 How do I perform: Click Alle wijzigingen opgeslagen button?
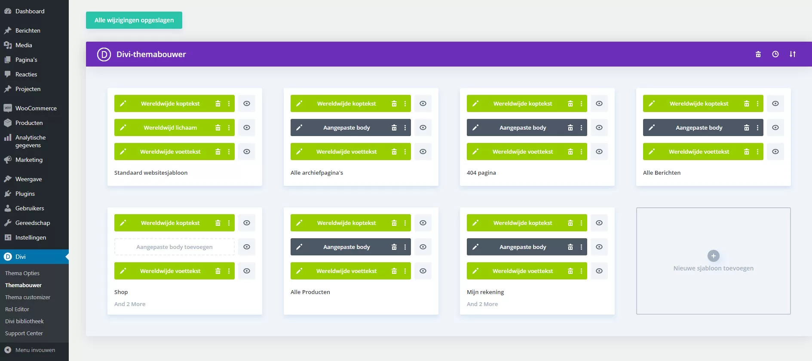[134, 20]
